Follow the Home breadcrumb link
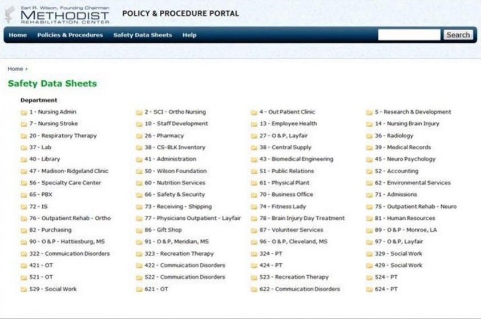The image size is (481, 319). click(x=15, y=69)
